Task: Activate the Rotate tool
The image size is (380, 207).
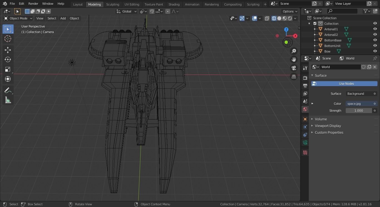Action: tap(8, 59)
